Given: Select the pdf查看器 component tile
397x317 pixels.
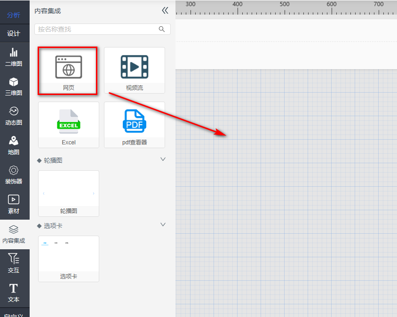Looking at the screenshot, I should tap(135, 125).
